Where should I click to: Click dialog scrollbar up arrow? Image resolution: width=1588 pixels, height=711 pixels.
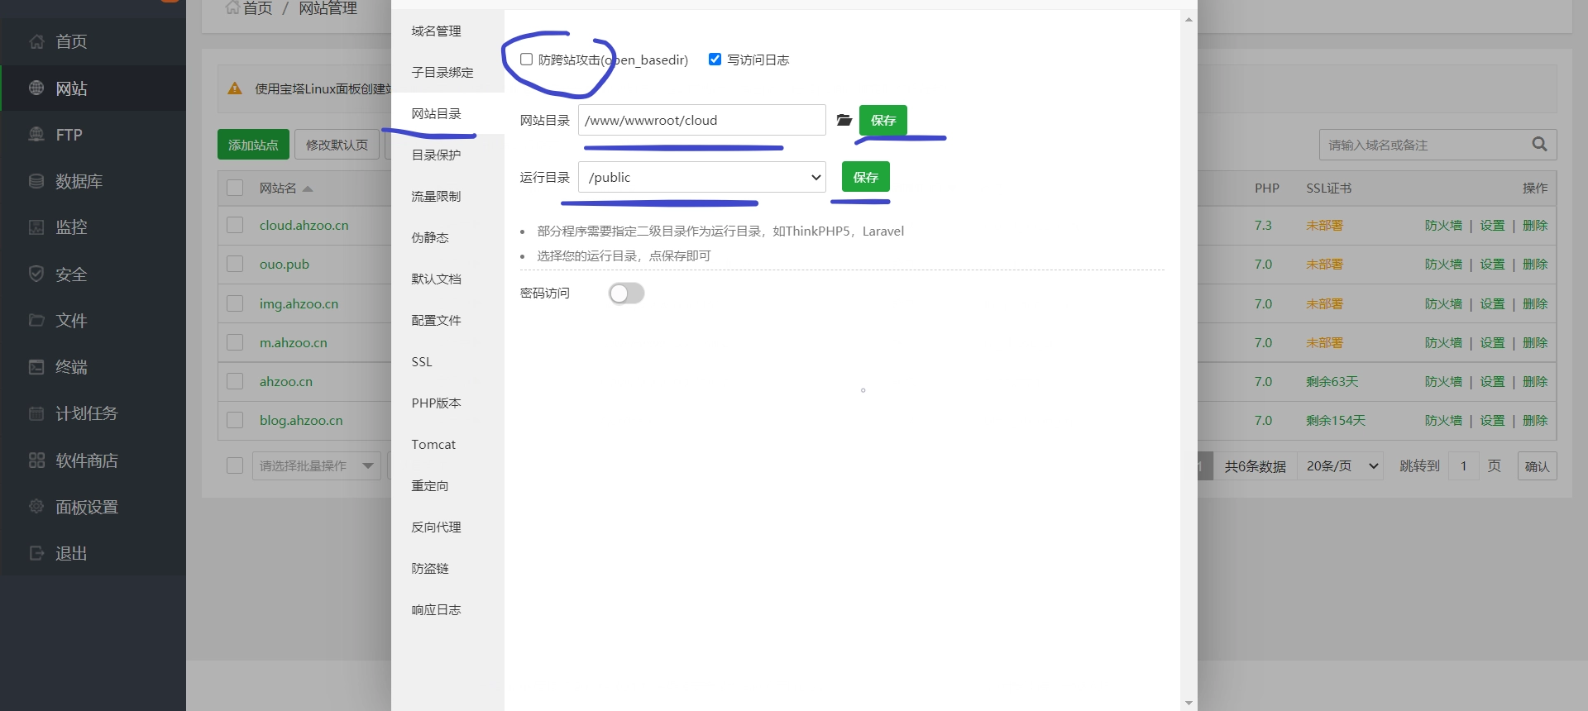1189,19
